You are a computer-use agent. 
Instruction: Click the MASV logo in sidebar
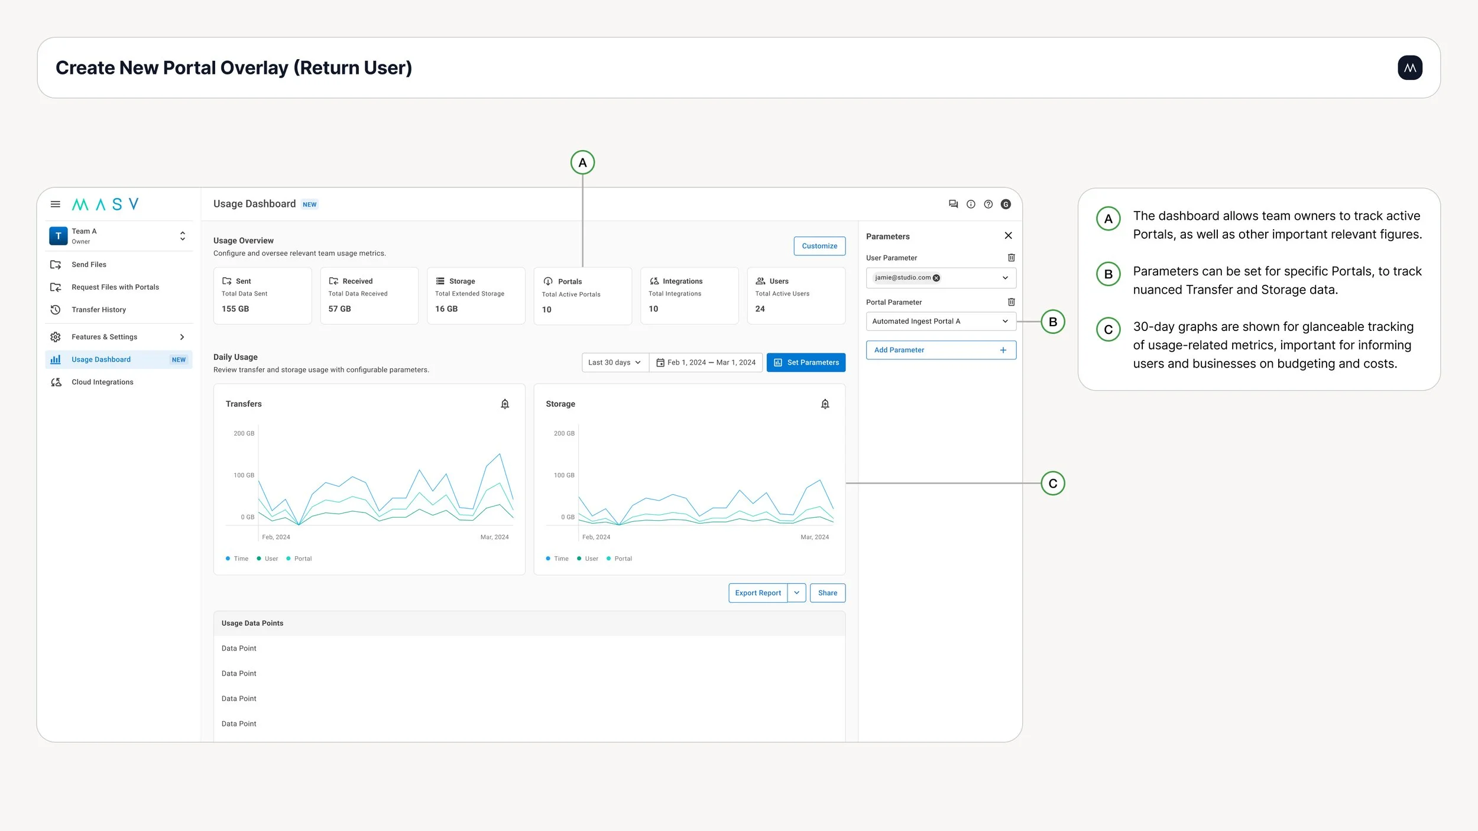point(105,204)
